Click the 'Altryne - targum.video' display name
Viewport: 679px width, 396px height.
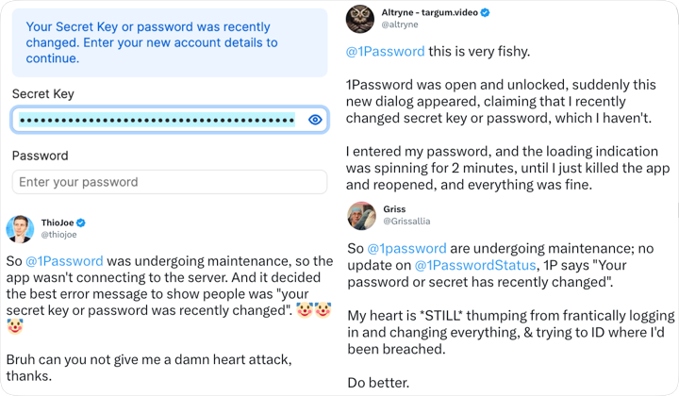click(429, 12)
